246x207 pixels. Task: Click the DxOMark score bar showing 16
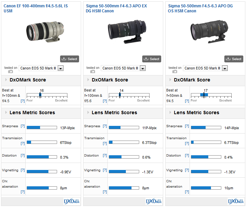click(47, 95)
